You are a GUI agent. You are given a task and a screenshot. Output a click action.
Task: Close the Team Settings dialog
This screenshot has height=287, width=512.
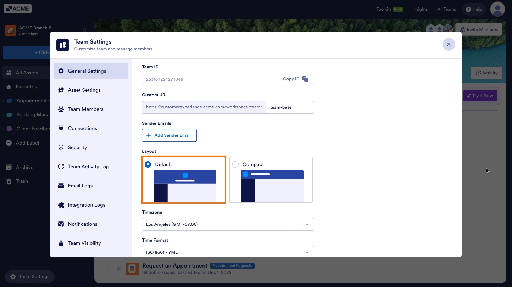pyautogui.click(x=449, y=44)
